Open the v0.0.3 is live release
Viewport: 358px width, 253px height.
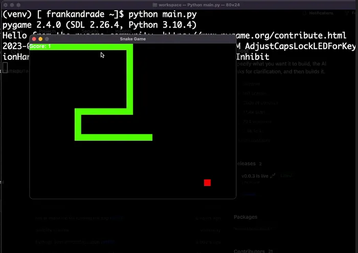click(255, 176)
